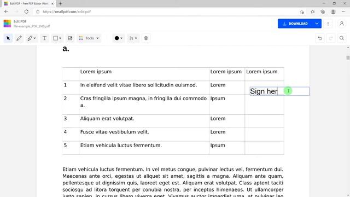Click the vertical scrollbar thumb

click(348, 57)
